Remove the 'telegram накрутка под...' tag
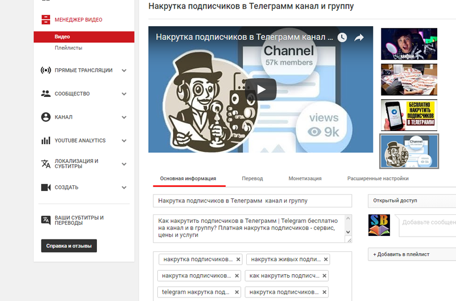456x301 pixels. click(x=237, y=292)
